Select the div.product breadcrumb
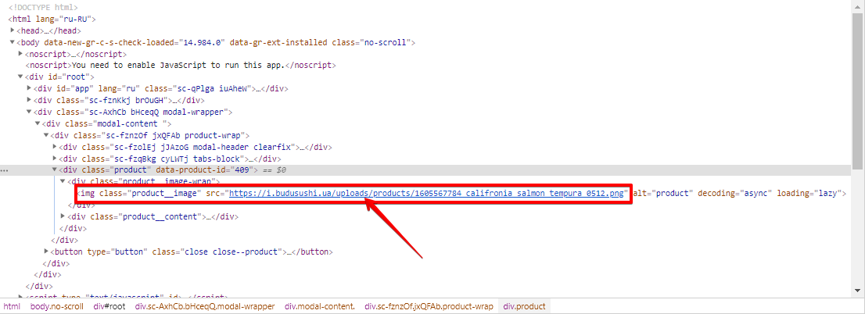Image resolution: width=865 pixels, height=314 pixels. [x=524, y=307]
